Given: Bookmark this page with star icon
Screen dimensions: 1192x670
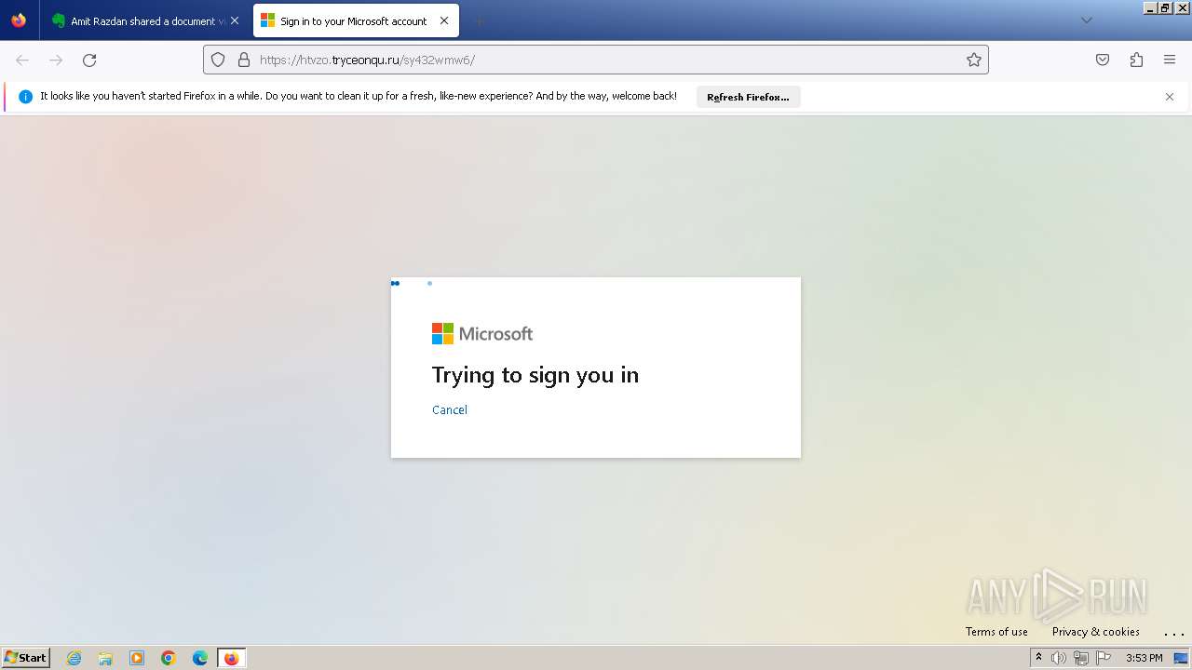Looking at the screenshot, I should click(x=974, y=60).
